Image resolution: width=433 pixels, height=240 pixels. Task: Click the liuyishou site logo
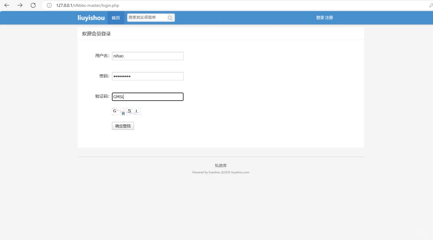tap(91, 18)
